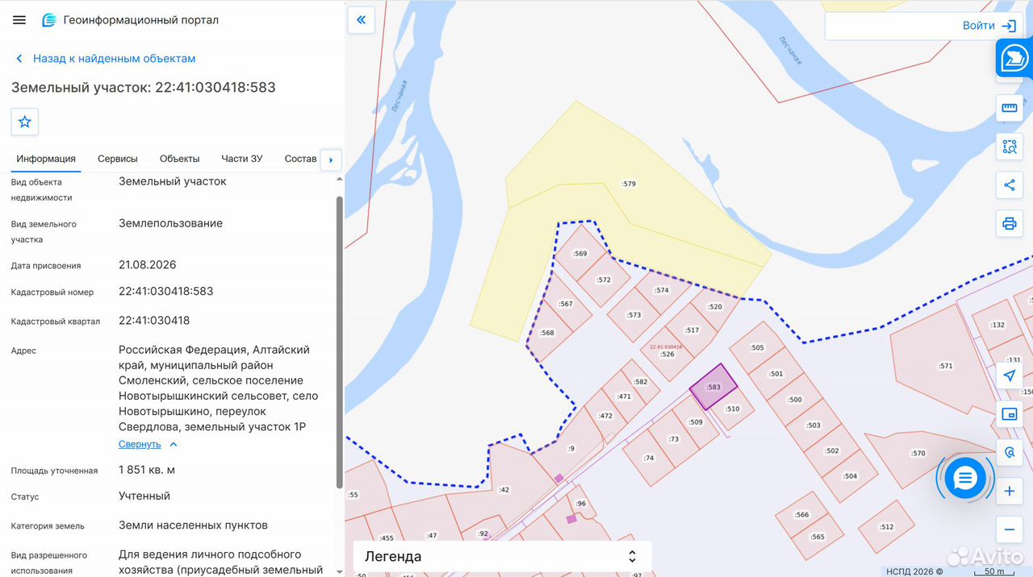Open the Объекты tab
1033x577 pixels.
(179, 159)
